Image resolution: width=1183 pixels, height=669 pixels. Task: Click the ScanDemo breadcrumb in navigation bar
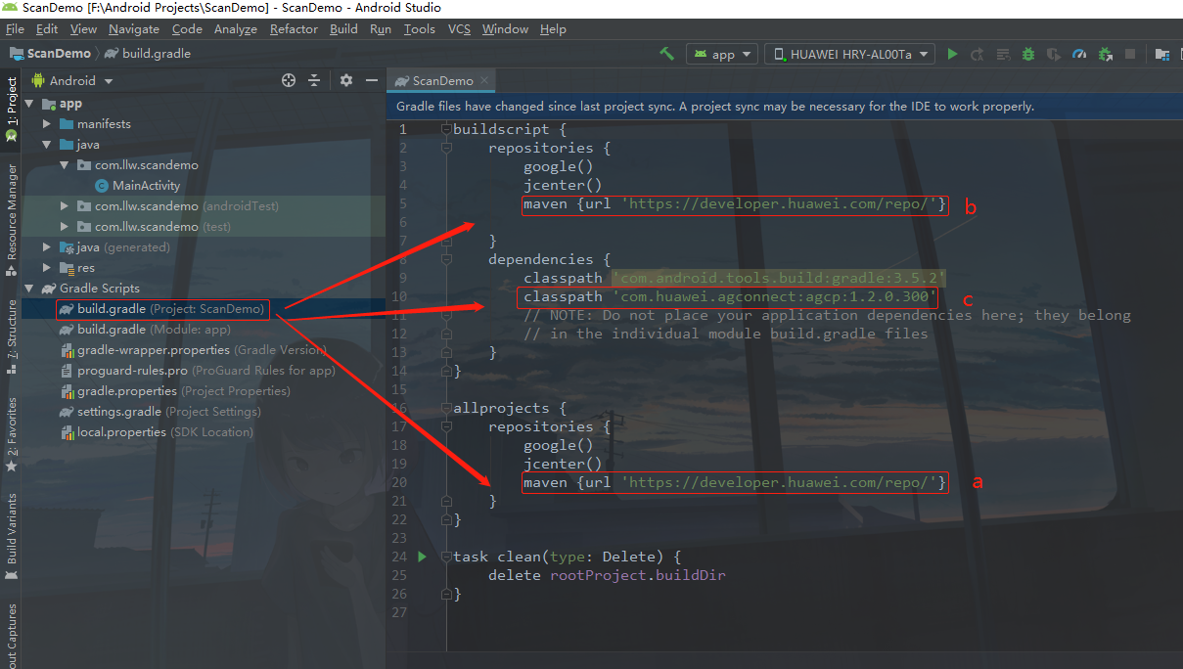[x=49, y=54]
